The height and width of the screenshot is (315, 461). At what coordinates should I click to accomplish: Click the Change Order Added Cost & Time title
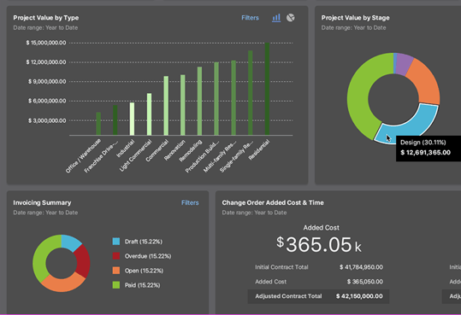coord(273,203)
